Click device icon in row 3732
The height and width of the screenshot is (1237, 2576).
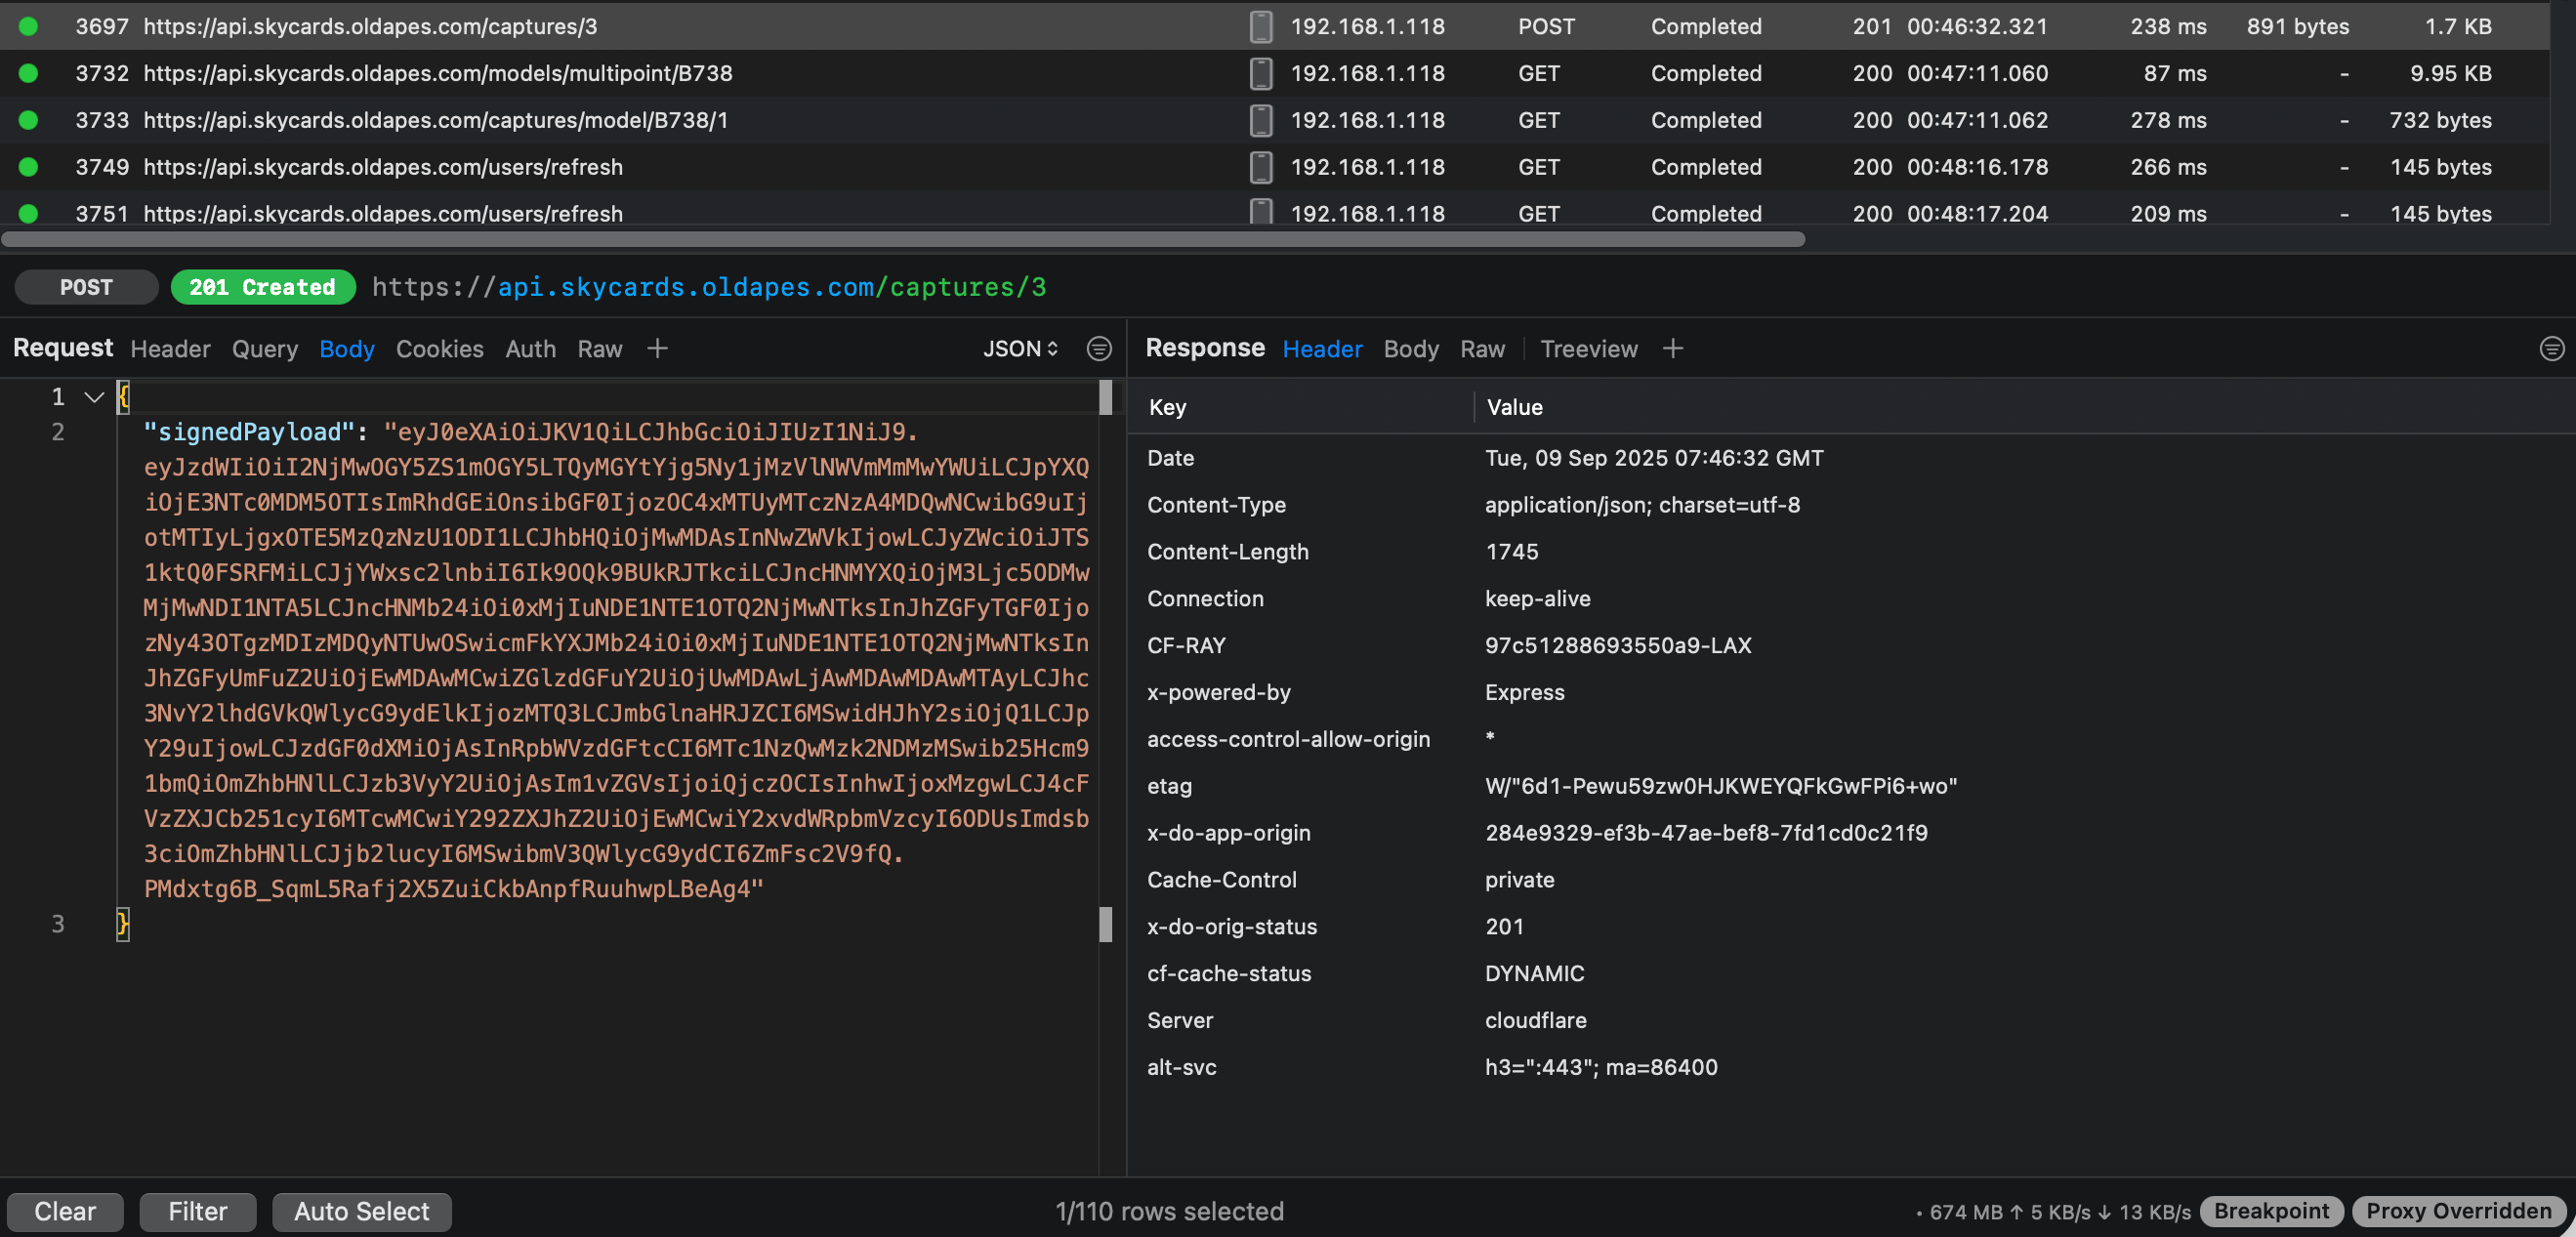[x=1261, y=73]
